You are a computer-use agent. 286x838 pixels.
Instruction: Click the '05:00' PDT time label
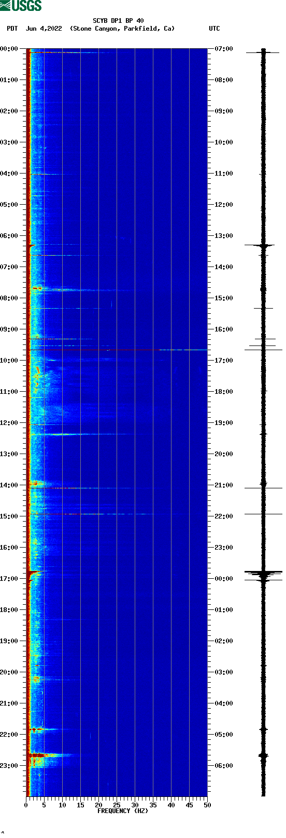[x=9, y=205]
